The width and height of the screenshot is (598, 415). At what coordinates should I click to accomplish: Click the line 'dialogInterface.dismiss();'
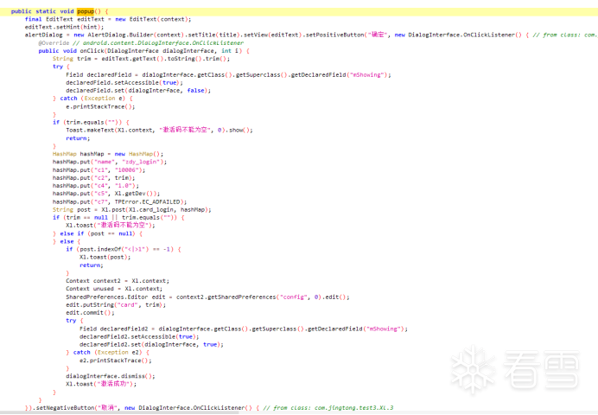(111, 376)
